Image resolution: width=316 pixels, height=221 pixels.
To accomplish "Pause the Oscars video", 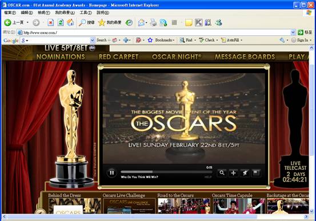I will click(x=111, y=172).
